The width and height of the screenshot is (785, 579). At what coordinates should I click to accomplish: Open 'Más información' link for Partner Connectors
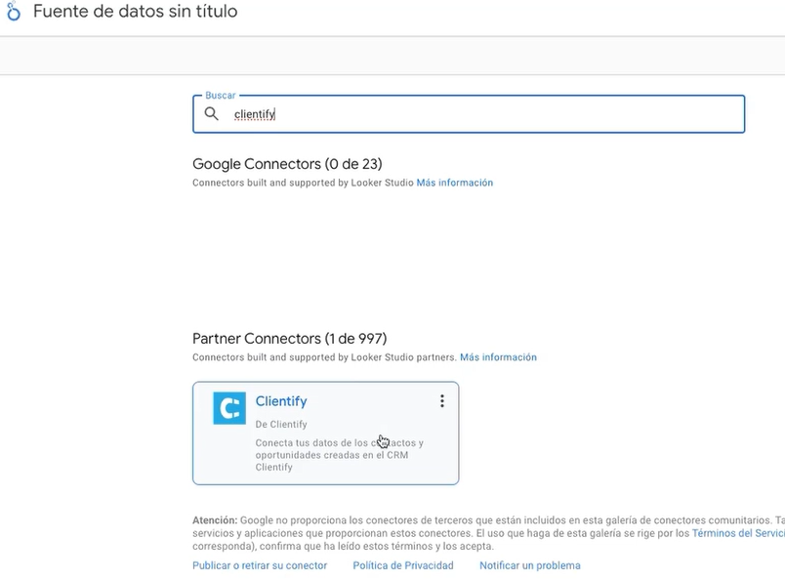point(498,357)
